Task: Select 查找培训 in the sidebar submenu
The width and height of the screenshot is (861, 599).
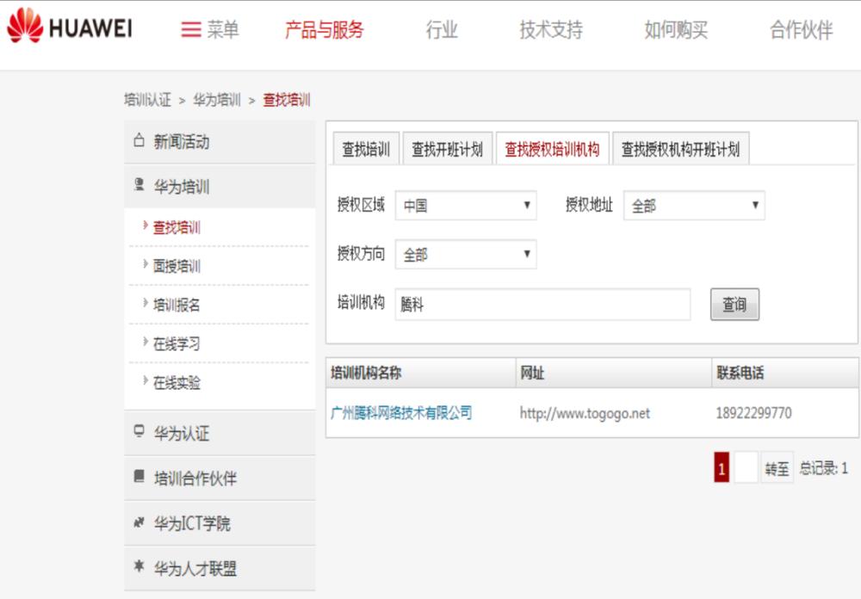Action: [x=177, y=226]
